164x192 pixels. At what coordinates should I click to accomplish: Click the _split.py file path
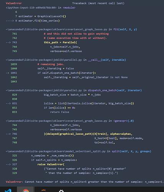pyautogui.click(x=56, y=151)
